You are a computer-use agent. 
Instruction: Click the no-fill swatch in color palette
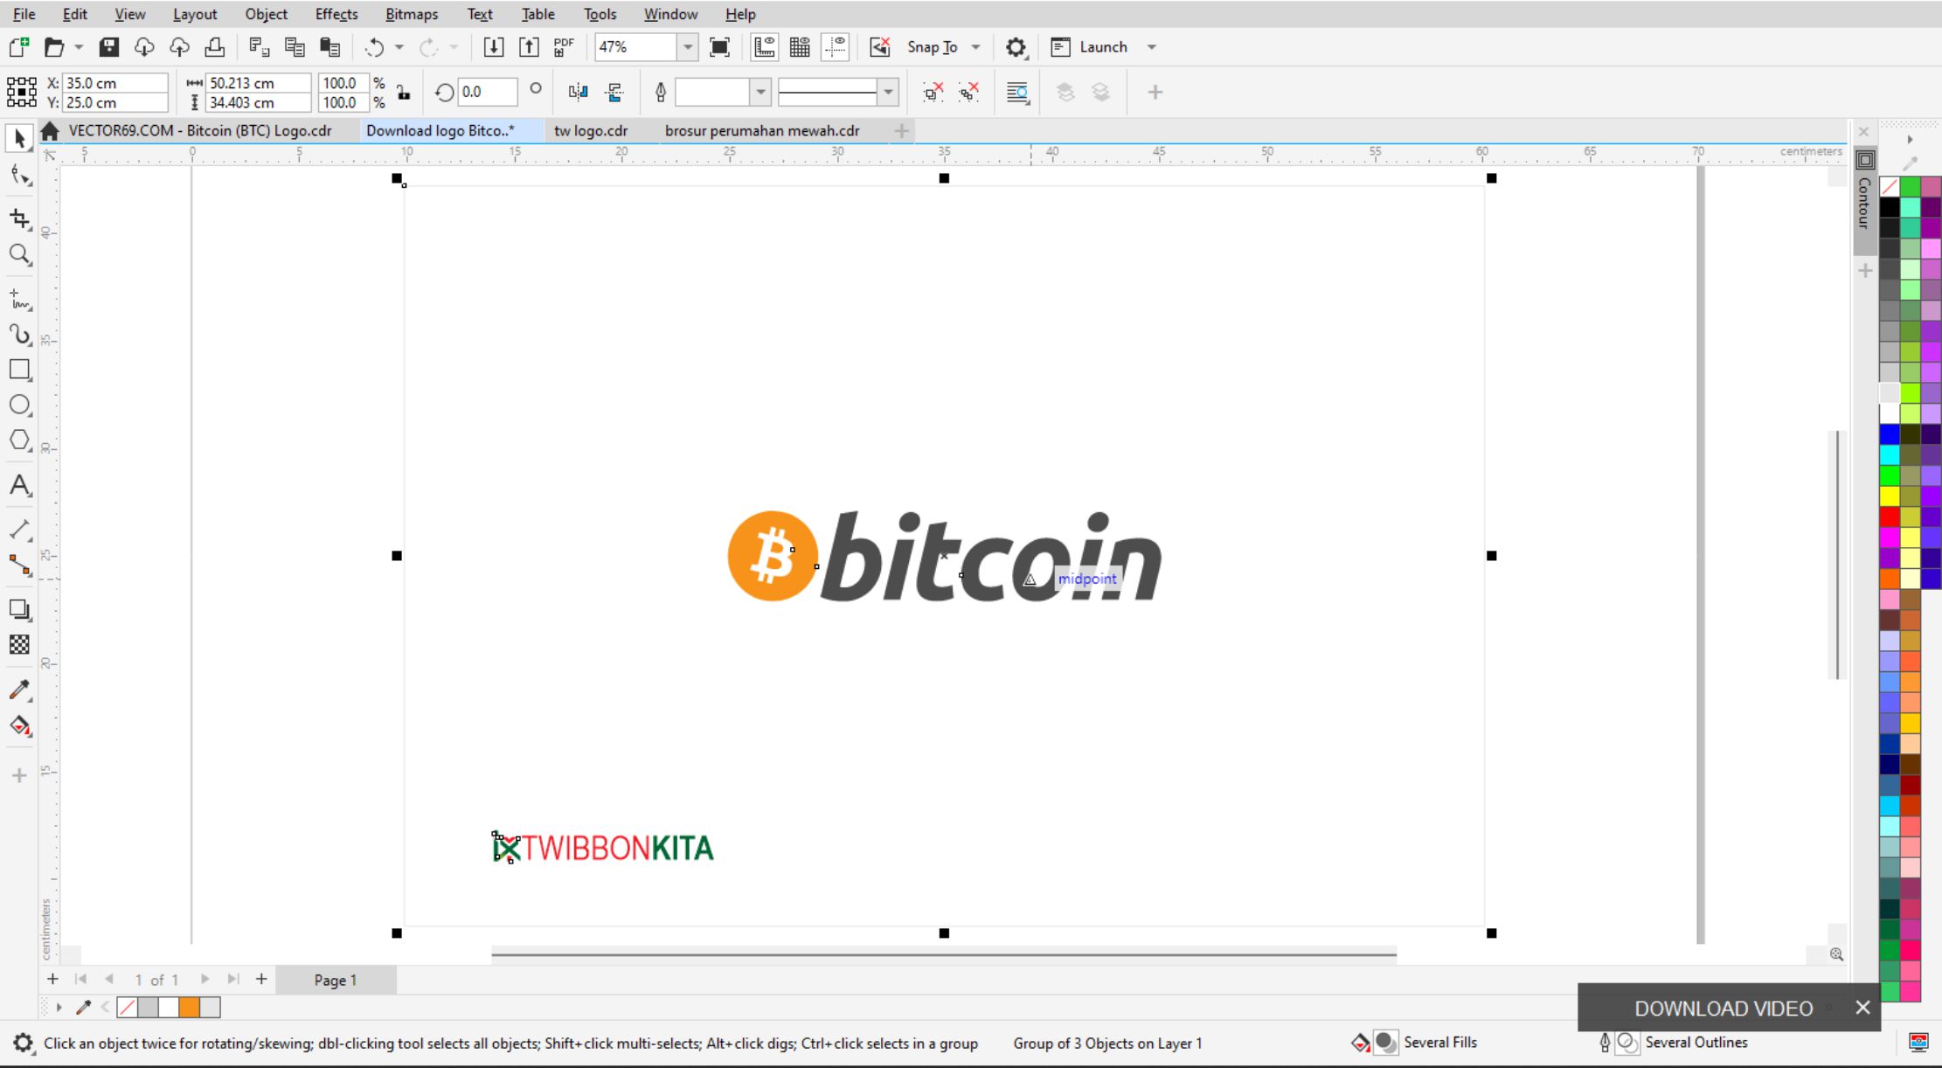tap(1890, 186)
